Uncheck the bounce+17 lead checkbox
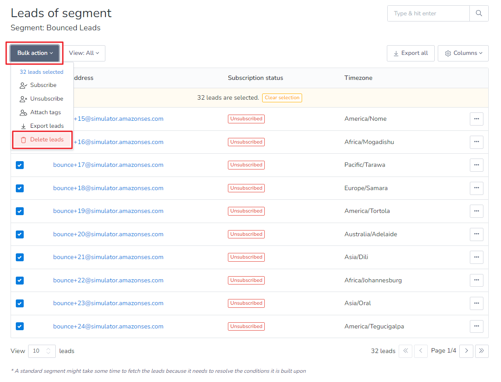This screenshot has height=382, width=501. point(20,165)
